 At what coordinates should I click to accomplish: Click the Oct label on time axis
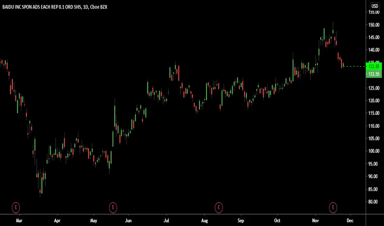[x=277, y=221]
